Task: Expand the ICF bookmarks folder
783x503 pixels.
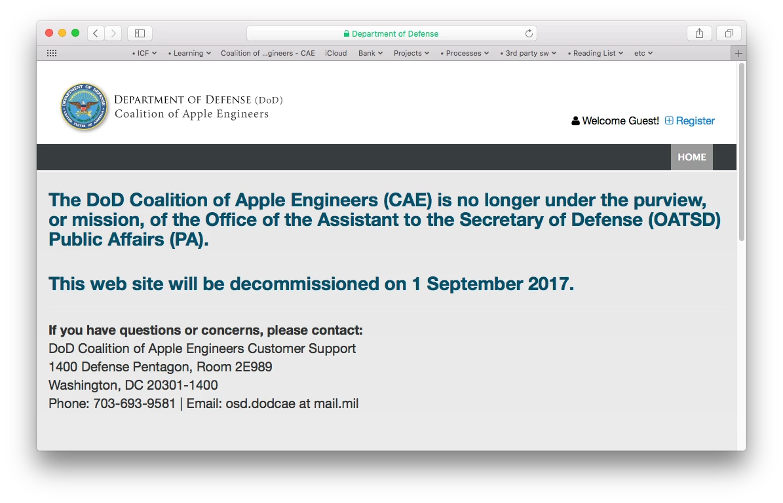Action: point(144,53)
